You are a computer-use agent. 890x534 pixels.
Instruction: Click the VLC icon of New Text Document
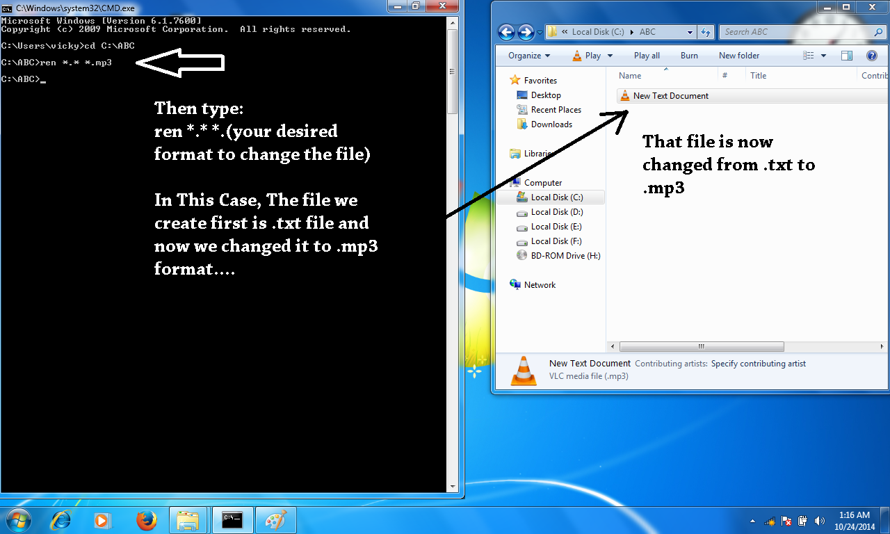(624, 96)
